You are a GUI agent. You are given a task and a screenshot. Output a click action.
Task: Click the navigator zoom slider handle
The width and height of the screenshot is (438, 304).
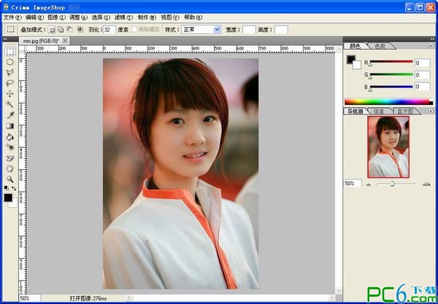pos(392,184)
